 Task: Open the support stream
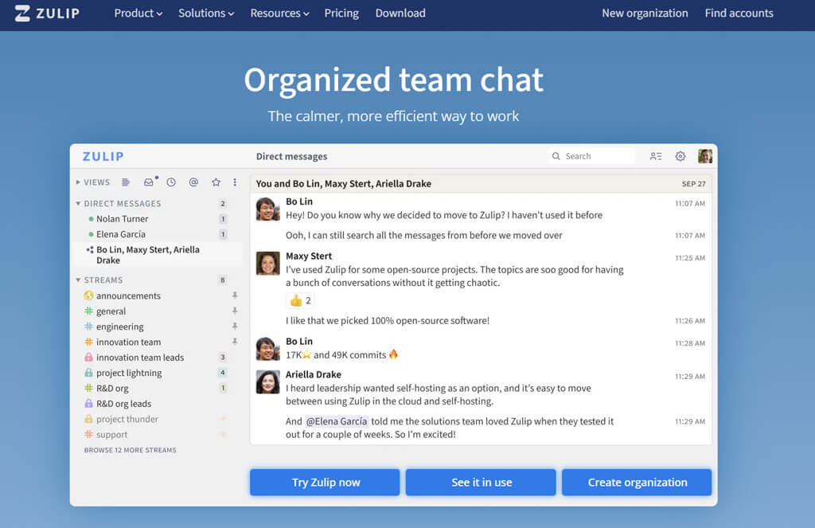tap(111, 434)
